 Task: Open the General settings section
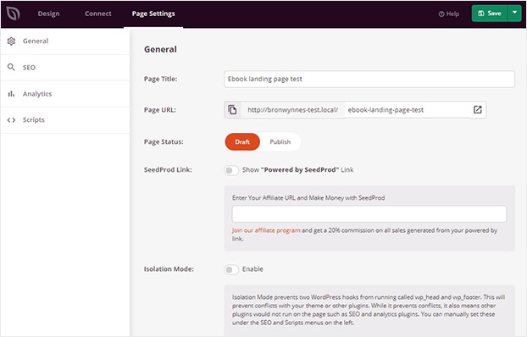click(x=65, y=41)
